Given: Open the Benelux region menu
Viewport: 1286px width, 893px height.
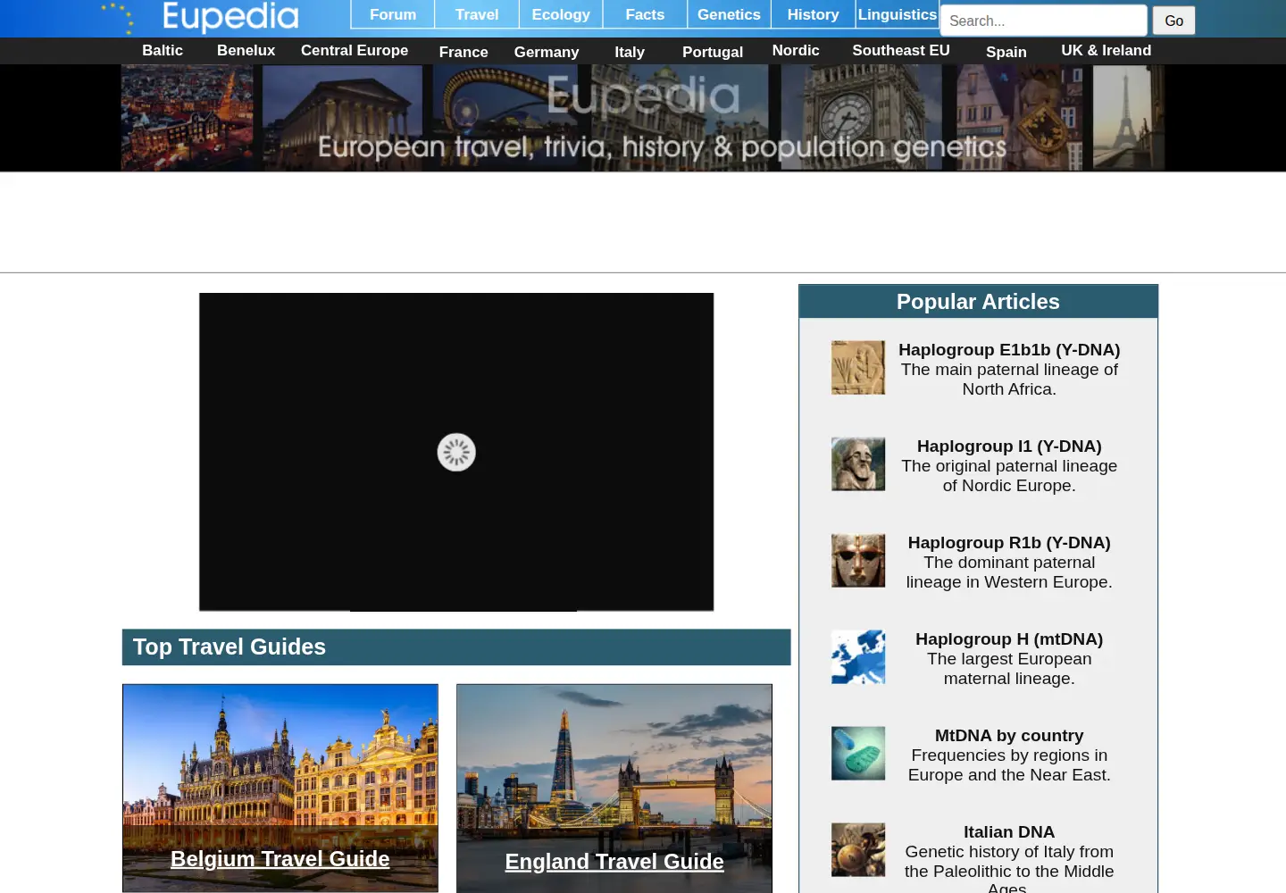Looking at the screenshot, I should [x=246, y=51].
